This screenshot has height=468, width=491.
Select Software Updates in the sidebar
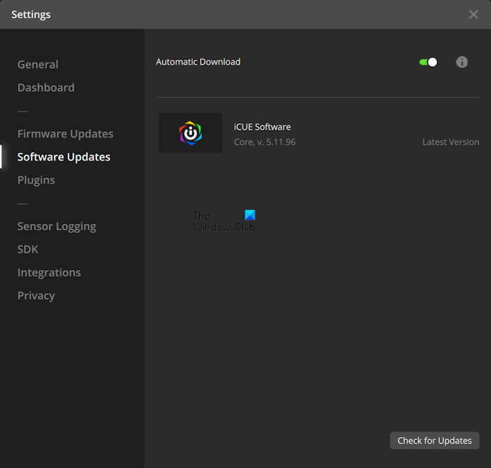[x=64, y=157]
